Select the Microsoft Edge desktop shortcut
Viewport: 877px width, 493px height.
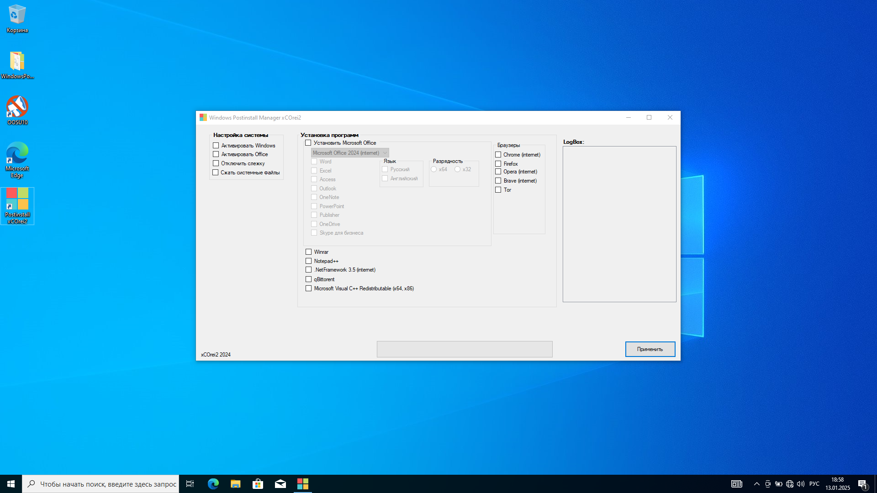17,160
